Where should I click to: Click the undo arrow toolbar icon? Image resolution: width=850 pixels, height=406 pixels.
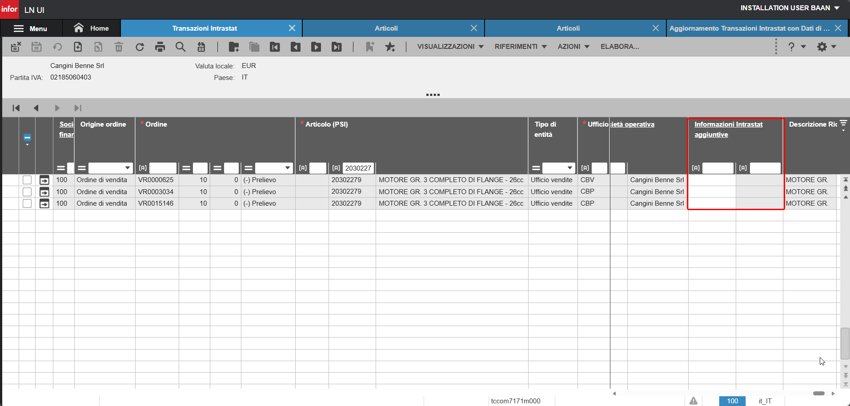pos(57,47)
